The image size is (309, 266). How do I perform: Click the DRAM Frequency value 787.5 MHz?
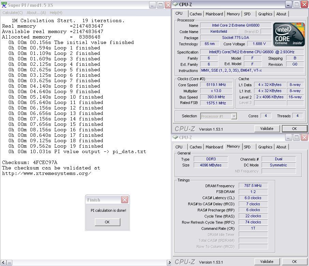pos(253,186)
